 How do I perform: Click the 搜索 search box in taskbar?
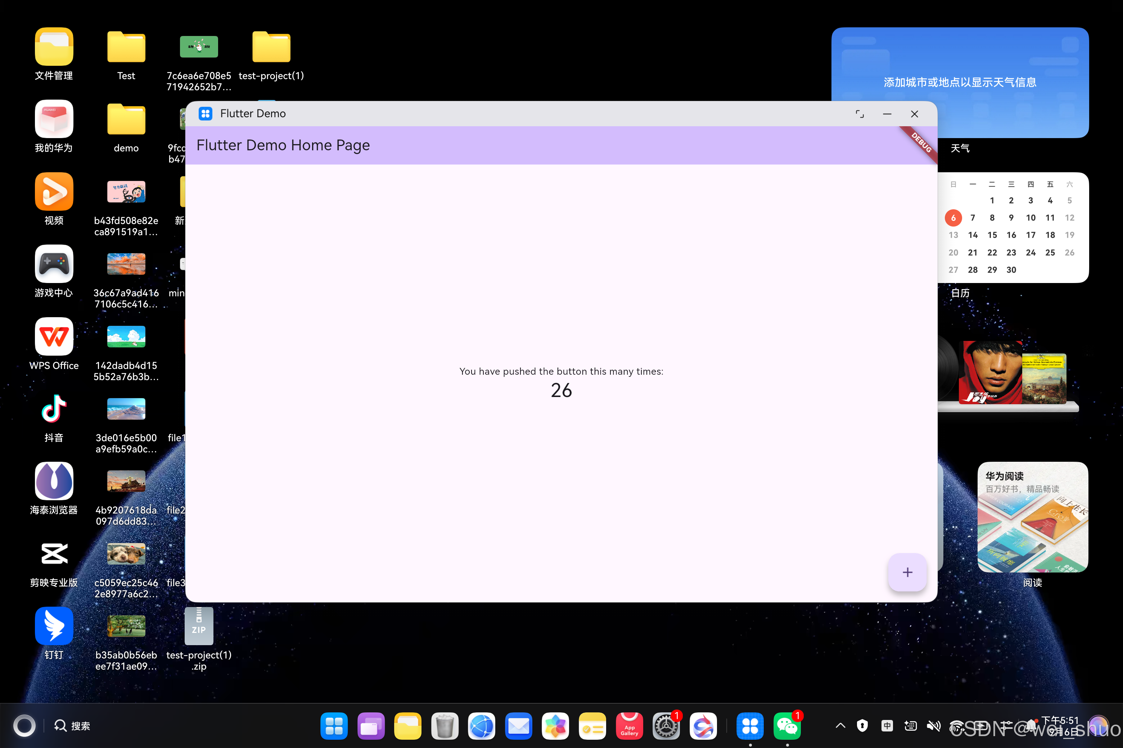click(x=72, y=726)
